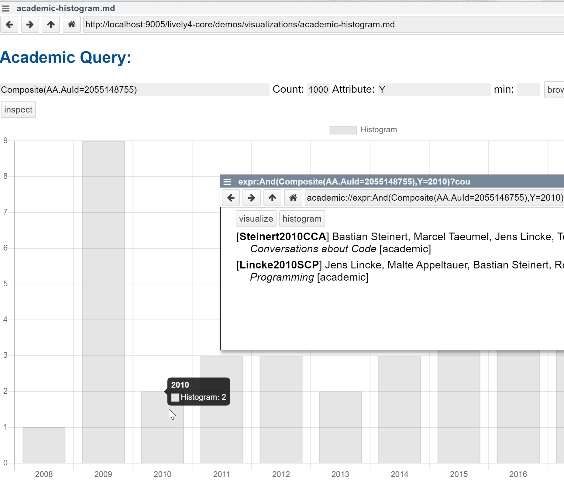The width and height of the screenshot is (564, 501).
Task: Click home icon in academic popup window
Action: [293, 198]
